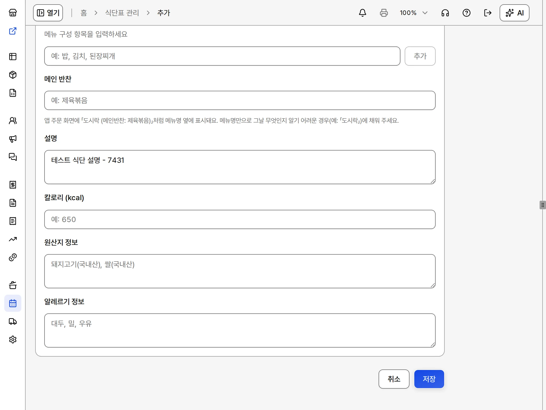Focus the 메인 반찬 input field
The width and height of the screenshot is (546, 410).
[x=240, y=100]
